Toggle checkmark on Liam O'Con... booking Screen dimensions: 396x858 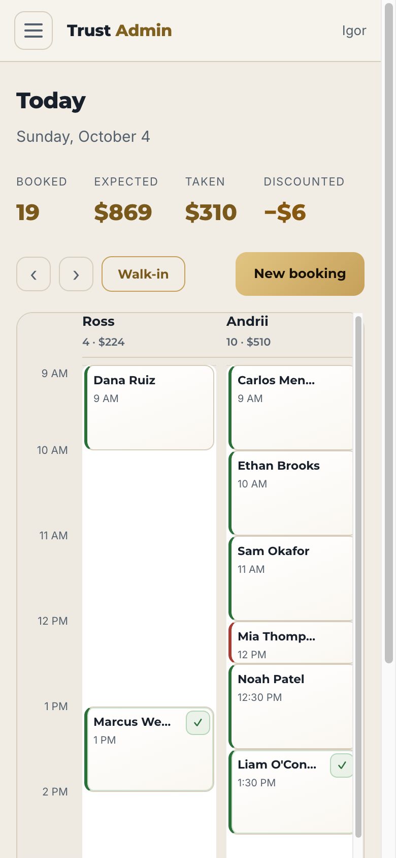(342, 765)
